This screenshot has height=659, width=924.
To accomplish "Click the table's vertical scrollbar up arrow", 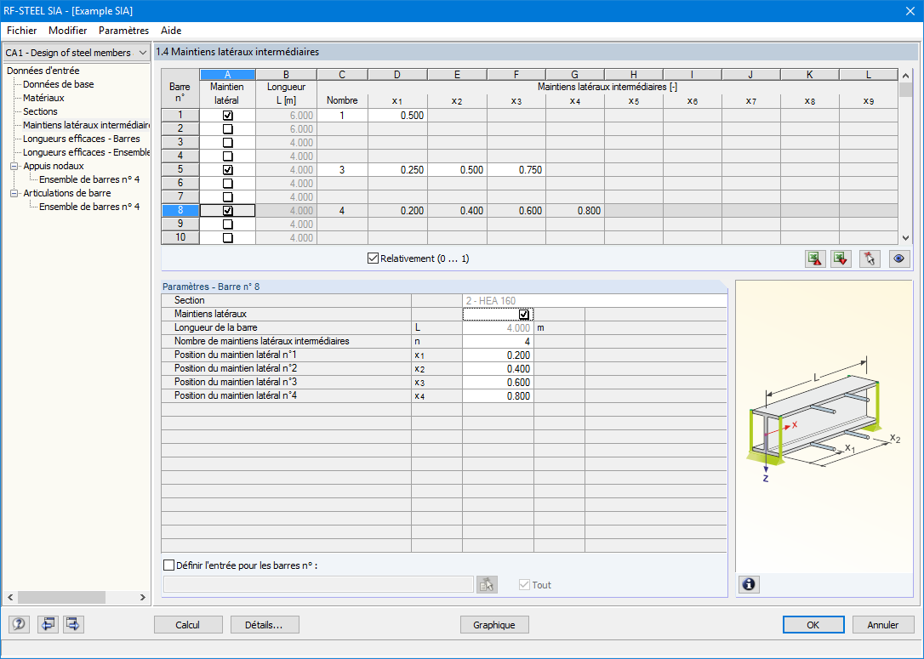I will click(906, 76).
